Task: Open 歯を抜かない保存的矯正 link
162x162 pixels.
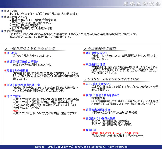Action: click(100, 118)
